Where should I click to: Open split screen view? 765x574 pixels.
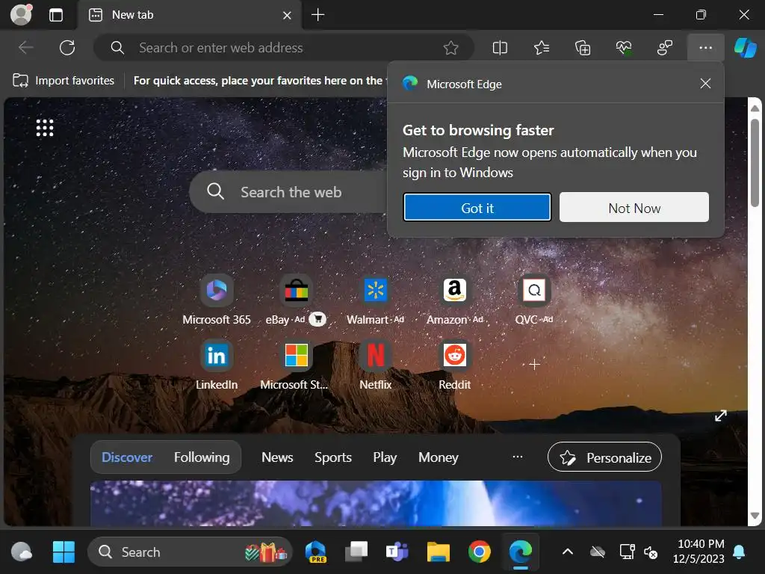(x=500, y=47)
